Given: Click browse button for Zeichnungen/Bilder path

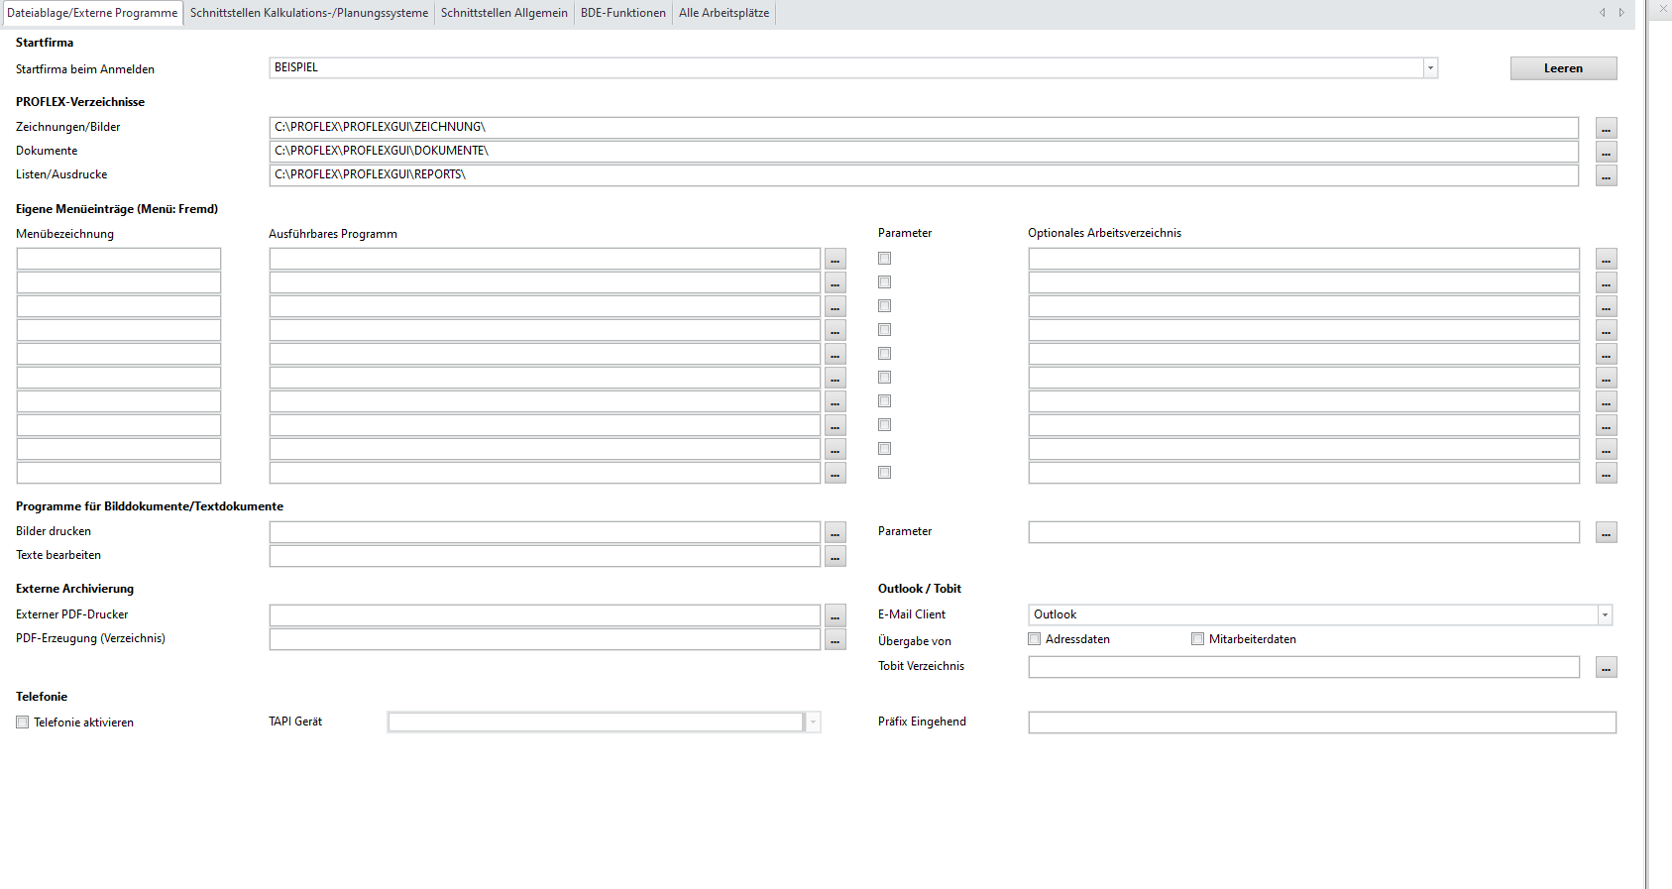Looking at the screenshot, I should [1606, 128].
